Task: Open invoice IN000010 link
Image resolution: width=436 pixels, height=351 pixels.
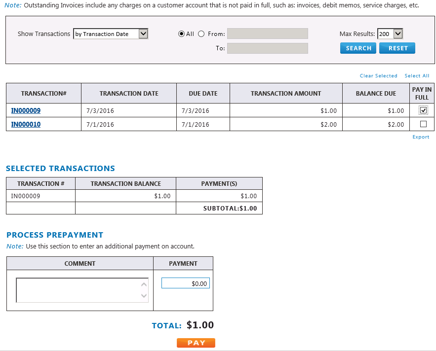Action: 26,124
